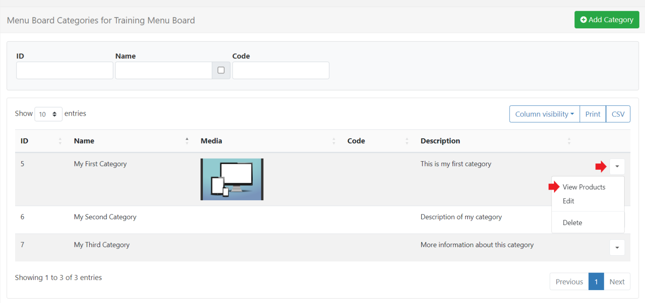Sort by Code column sort icon
The image size is (645, 303).
tap(407, 141)
